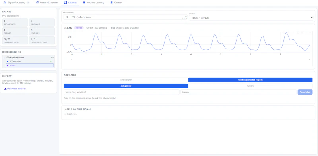Select the clean signal in recordings tree
The image size is (318, 156).
(x=30, y=65)
